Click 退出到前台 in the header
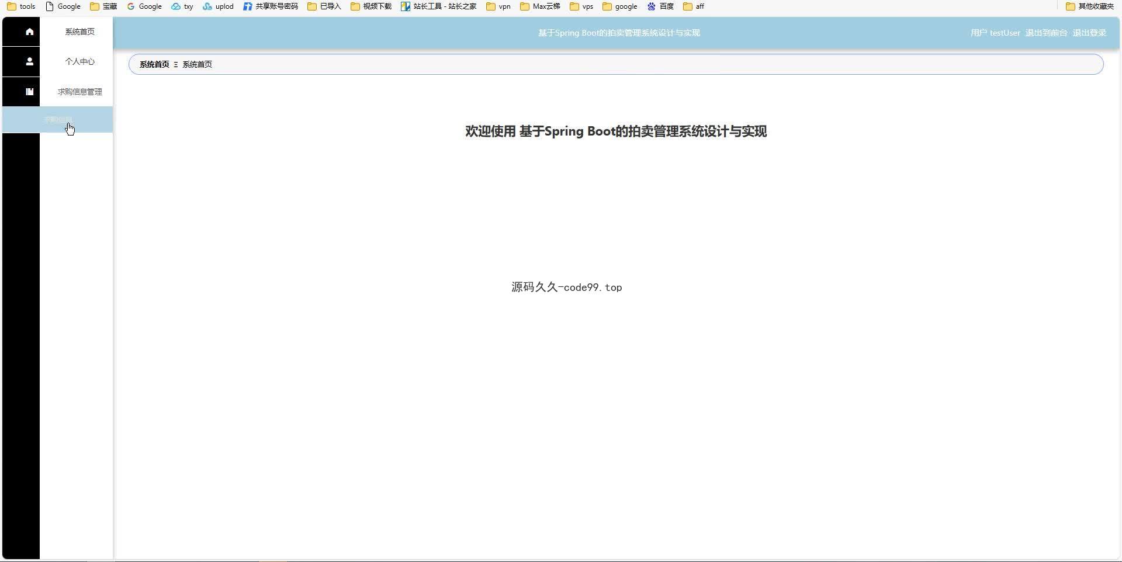This screenshot has height=562, width=1122. (x=1046, y=33)
